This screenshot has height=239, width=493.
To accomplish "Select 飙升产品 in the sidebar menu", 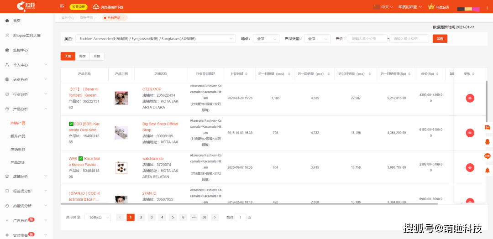I will (18, 136).
